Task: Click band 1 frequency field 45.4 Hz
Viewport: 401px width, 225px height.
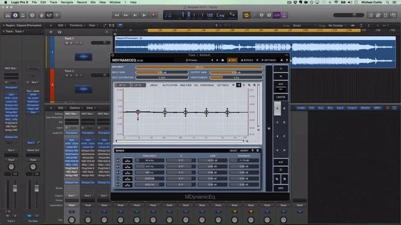Action: click(x=149, y=161)
